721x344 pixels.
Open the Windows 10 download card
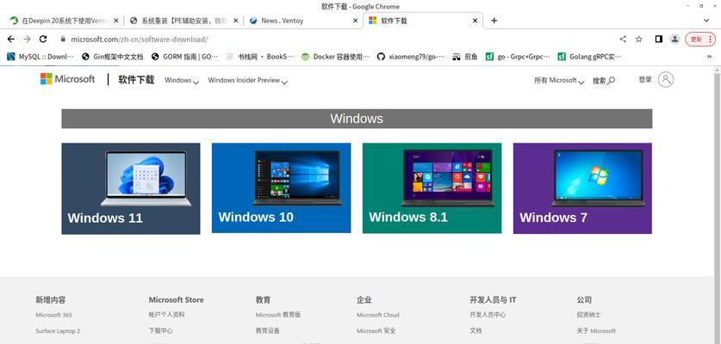point(281,187)
